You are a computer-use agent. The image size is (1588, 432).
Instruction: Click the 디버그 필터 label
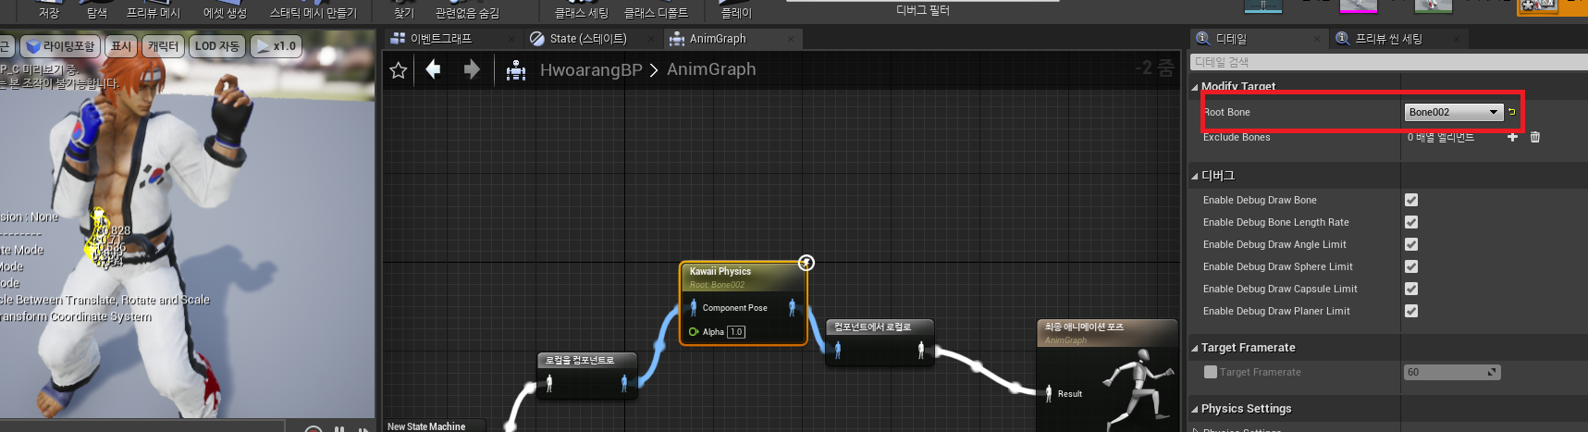pyautogui.click(x=923, y=10)
